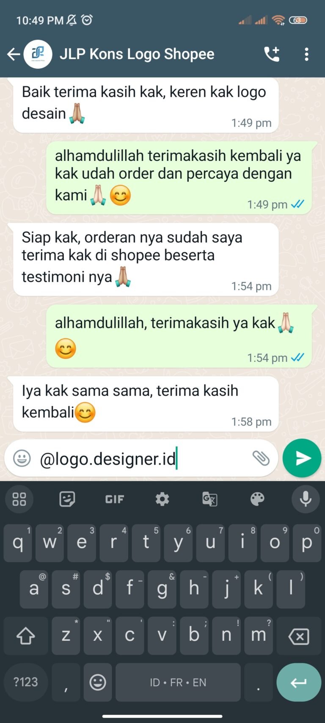Open the keyboard sticker panel

pos(67,499)
